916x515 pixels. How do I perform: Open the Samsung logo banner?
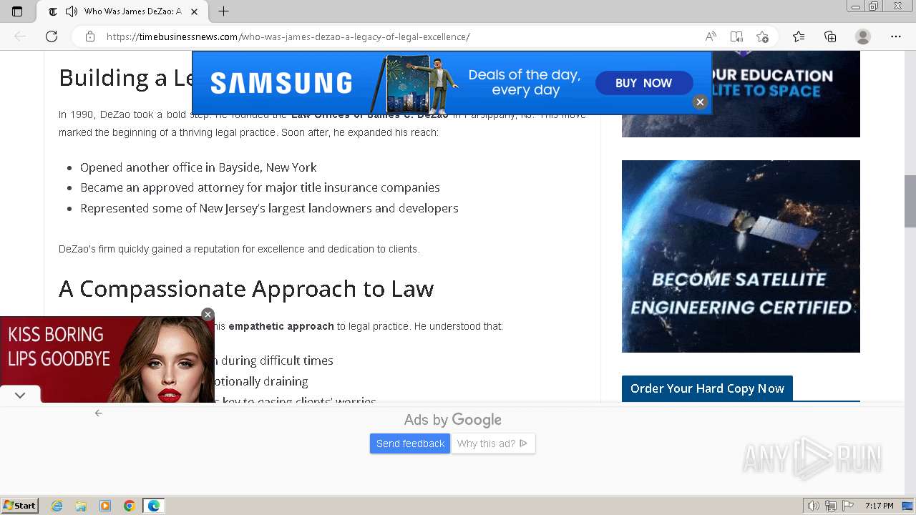[x=281, y=83]
